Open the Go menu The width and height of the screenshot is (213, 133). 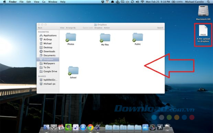pyautogui.click(x=44, y=2)
